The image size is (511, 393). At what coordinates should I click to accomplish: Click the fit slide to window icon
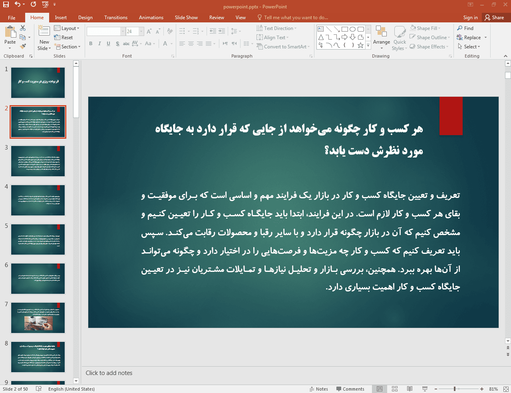(x=505, y=389)
